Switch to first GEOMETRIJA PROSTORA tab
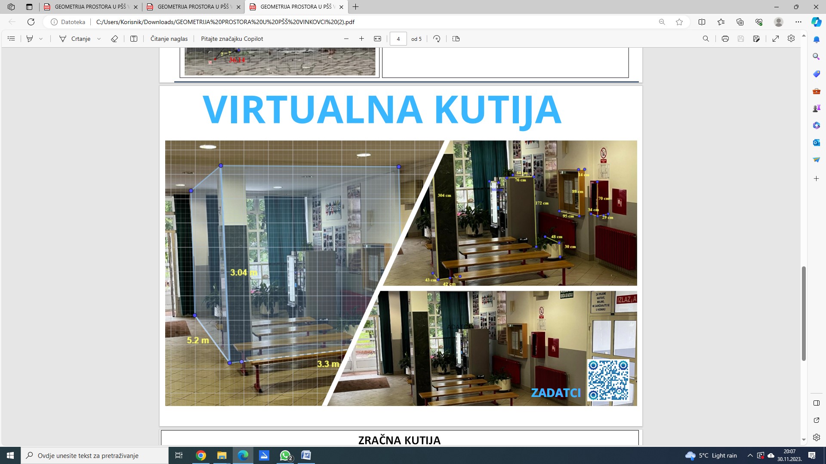This screenshot has height=464, width=826. (90, 7)
